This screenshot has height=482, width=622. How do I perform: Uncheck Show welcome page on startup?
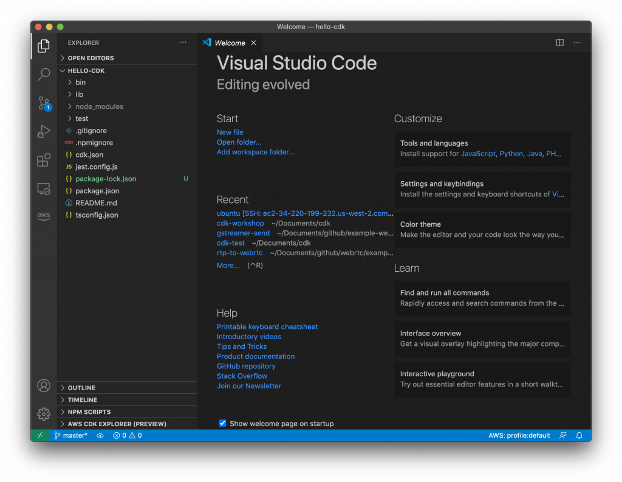point(222,423)
